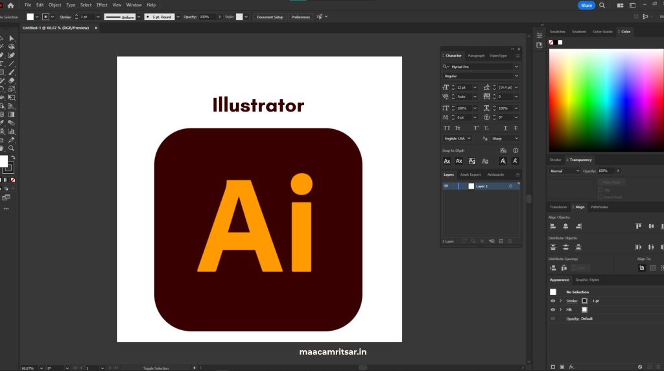
Task: Select the Hand tool
Action: [x=2, y=149]
